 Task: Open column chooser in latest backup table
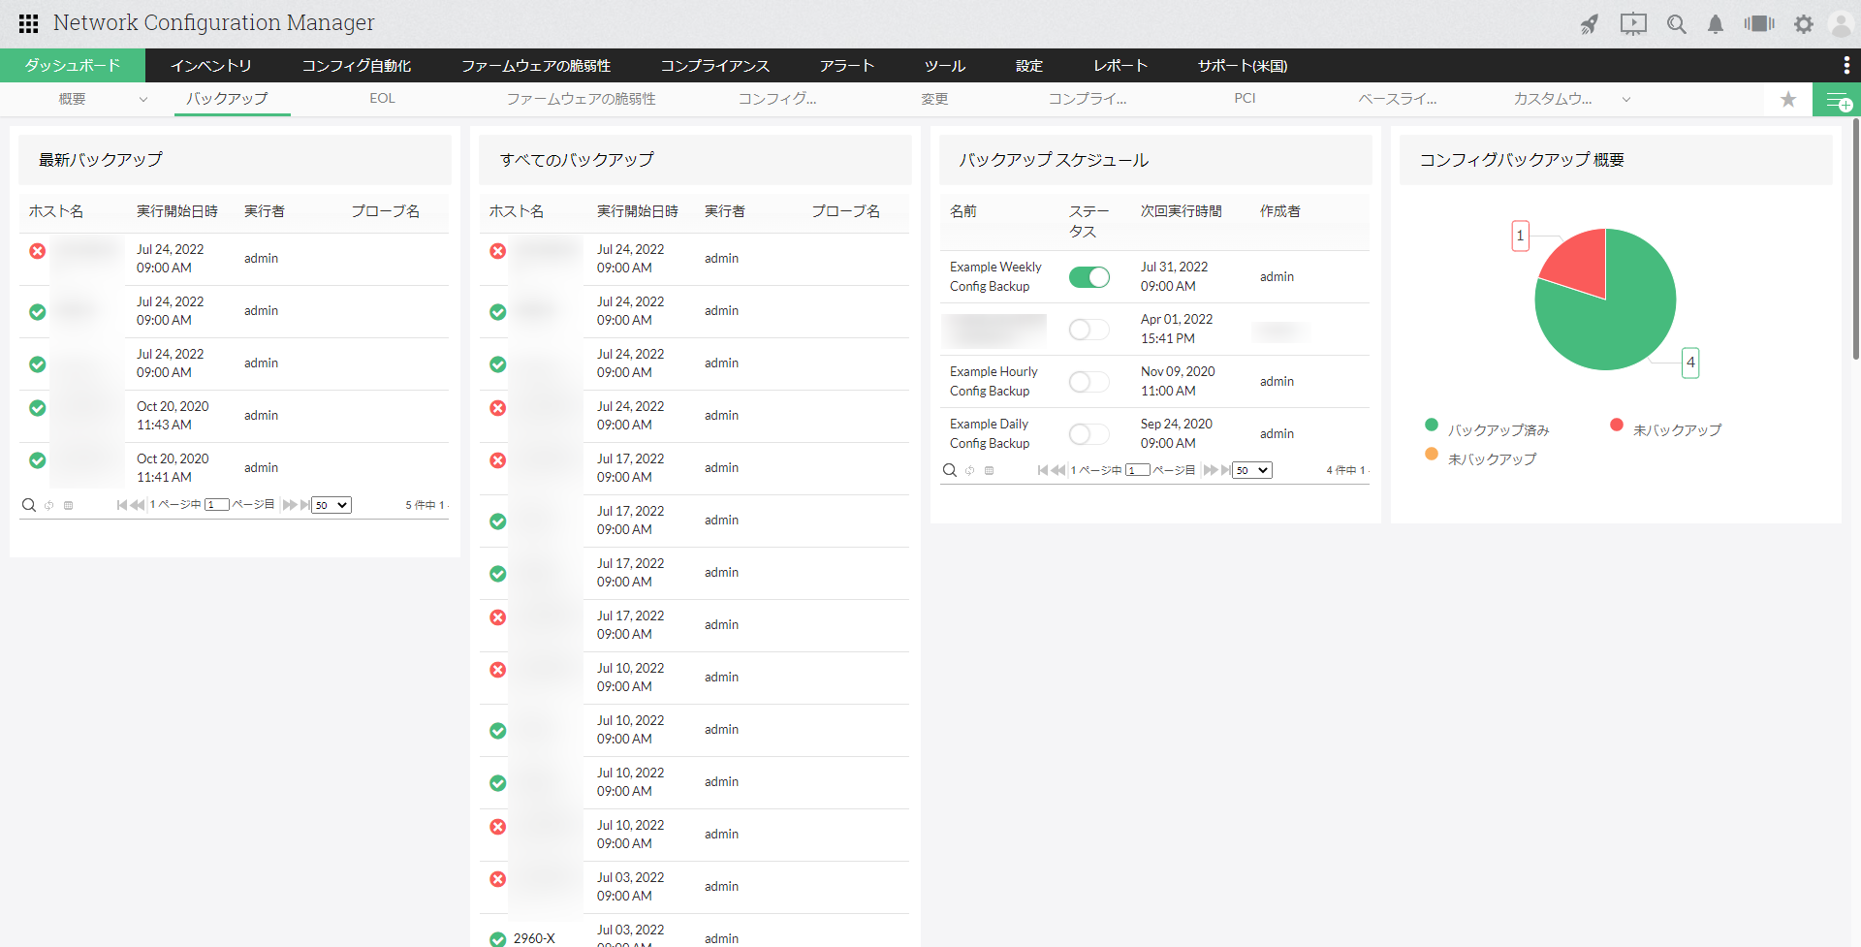click(x=68, y=505)
